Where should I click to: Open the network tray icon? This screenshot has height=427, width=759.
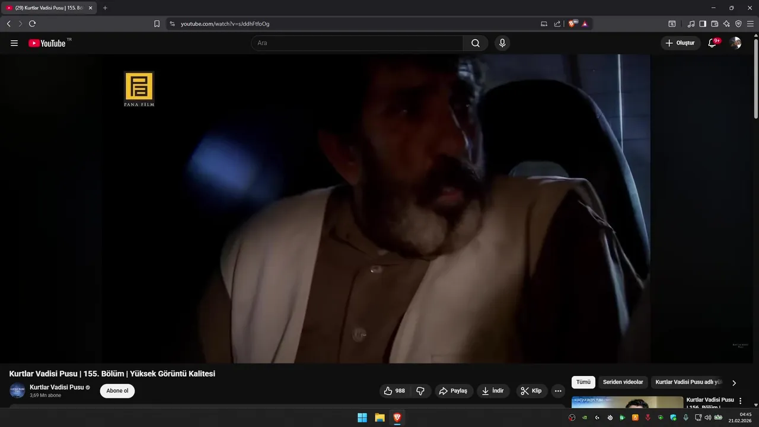(699, 418)
